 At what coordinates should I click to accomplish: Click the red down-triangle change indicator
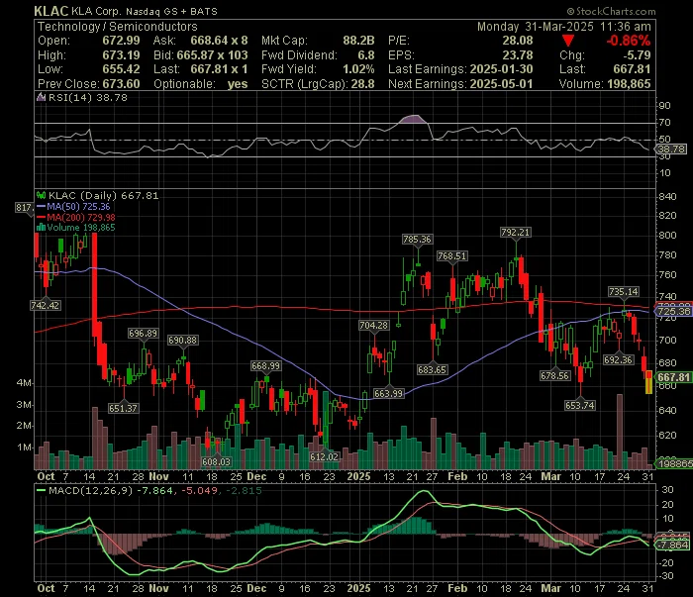coord(568,42)
